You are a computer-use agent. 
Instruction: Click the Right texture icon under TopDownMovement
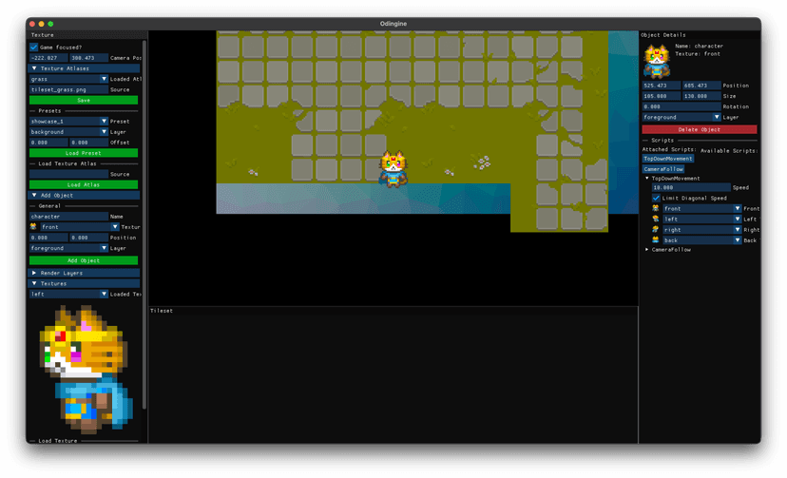[x=656, y=229]
